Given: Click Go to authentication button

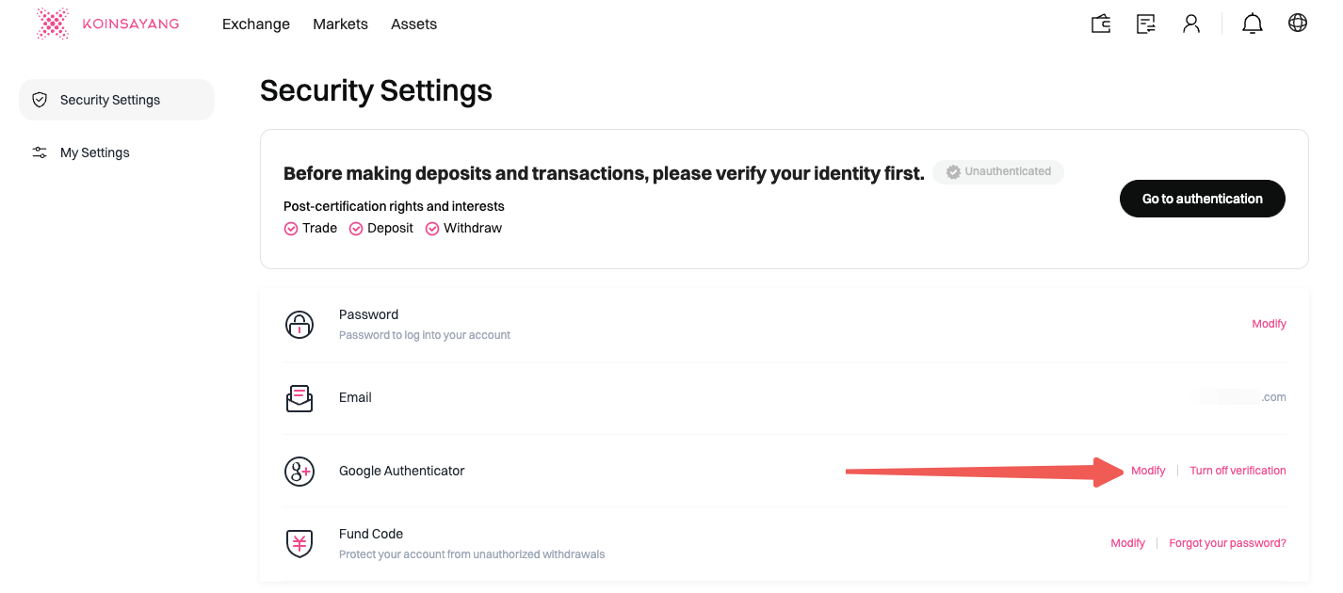Looking at the screenshot, I should pos(1202,199).
